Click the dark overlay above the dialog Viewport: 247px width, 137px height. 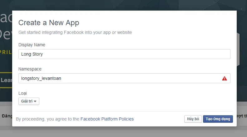point(125,5)
